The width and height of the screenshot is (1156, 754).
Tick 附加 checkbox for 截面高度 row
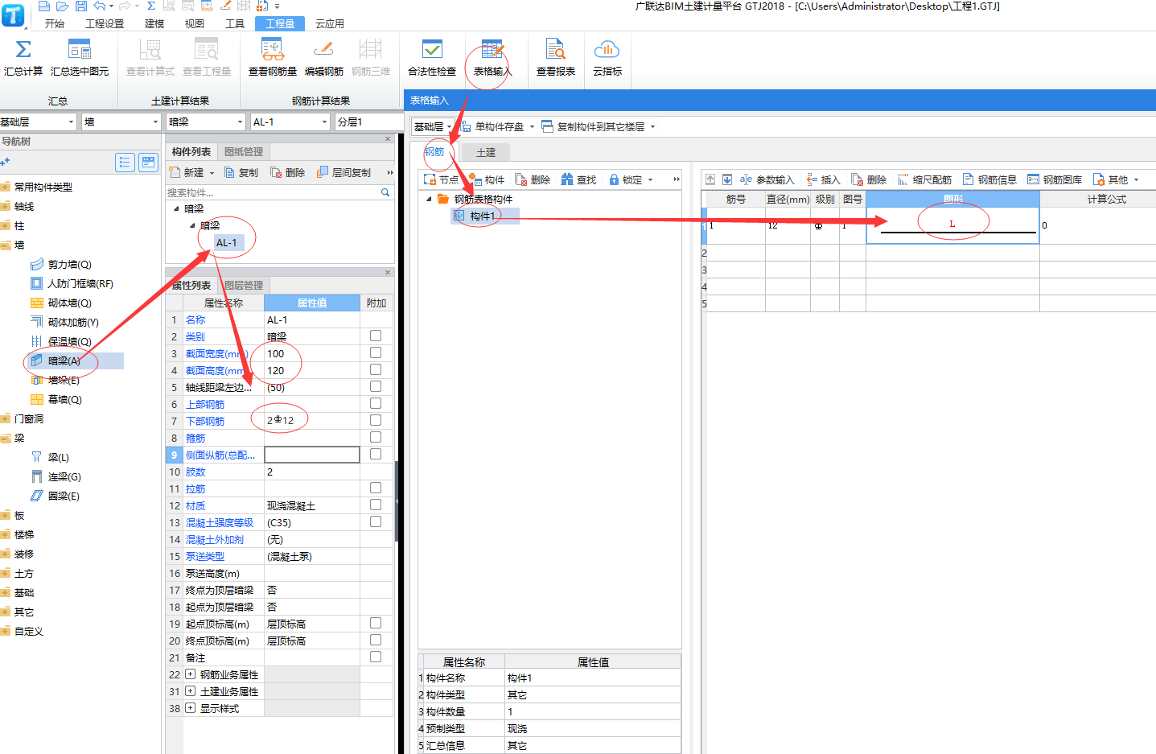(x=376, y=369)
